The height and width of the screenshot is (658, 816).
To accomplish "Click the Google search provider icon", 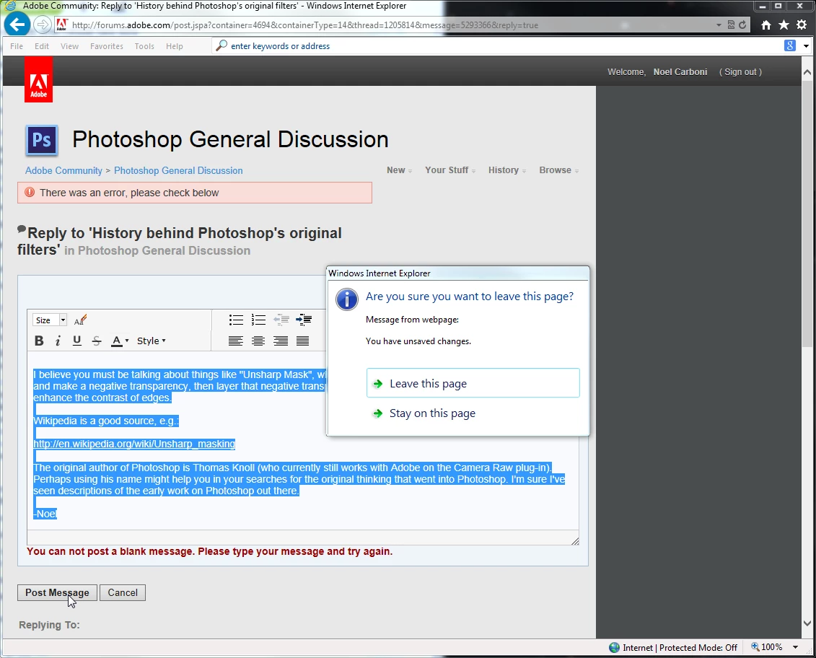I will [x=790, y=45].
